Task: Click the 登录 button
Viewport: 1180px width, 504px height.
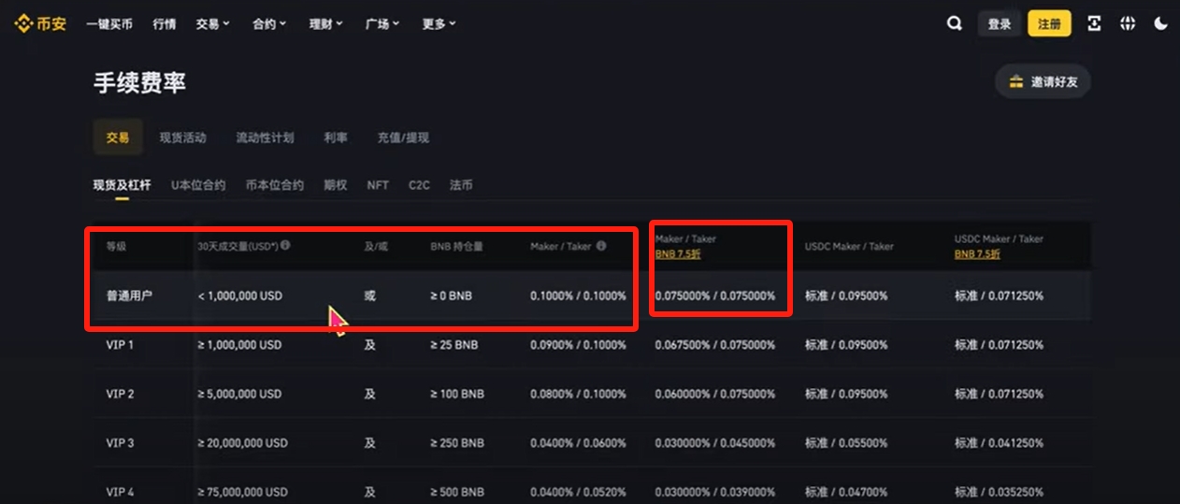Action: [1000, 24]
